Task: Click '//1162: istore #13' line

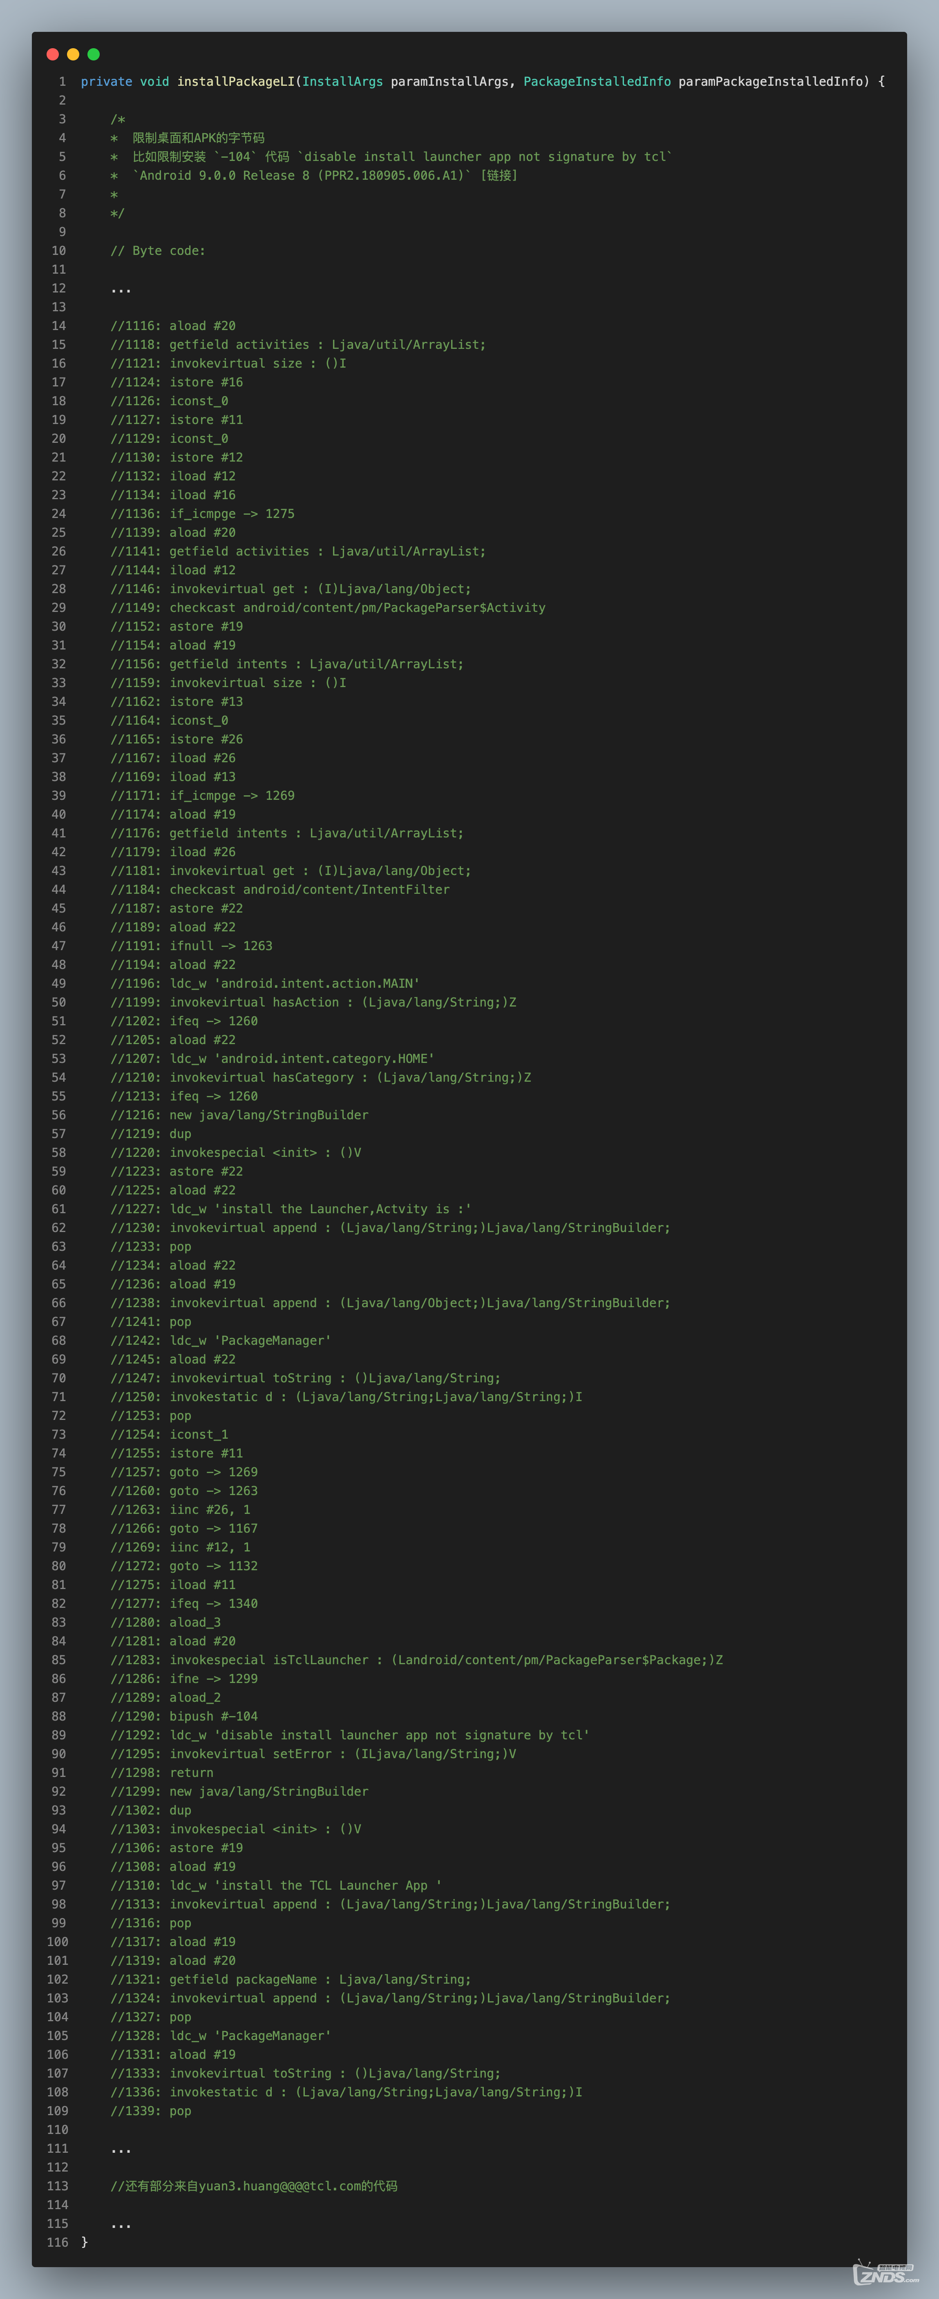Action: click(177, 701)
